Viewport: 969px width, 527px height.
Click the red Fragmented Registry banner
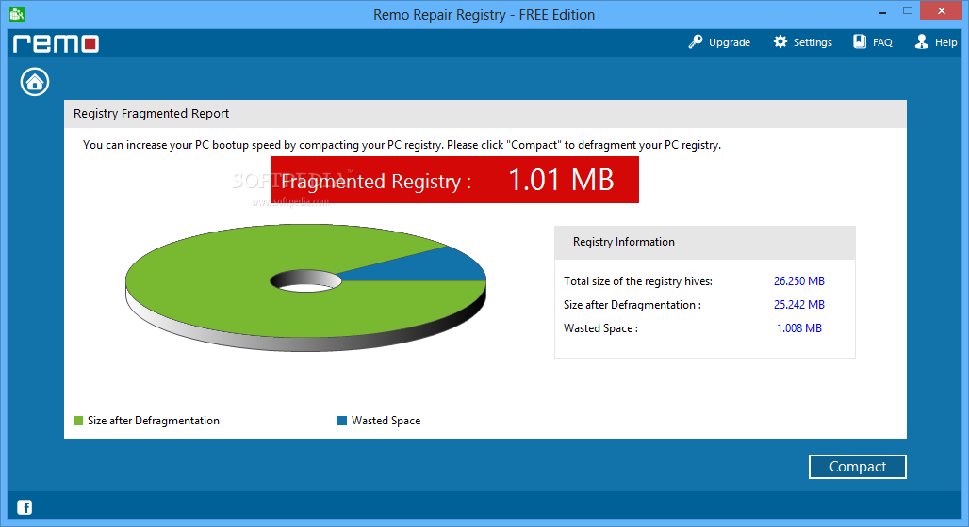455,180
